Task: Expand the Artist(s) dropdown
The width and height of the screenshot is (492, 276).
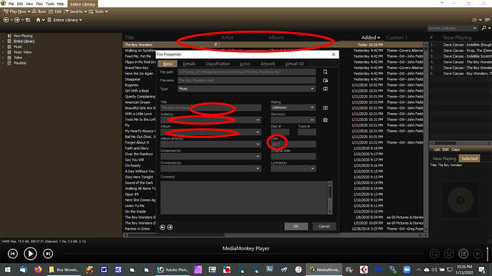Action: (x=258, y=120)
